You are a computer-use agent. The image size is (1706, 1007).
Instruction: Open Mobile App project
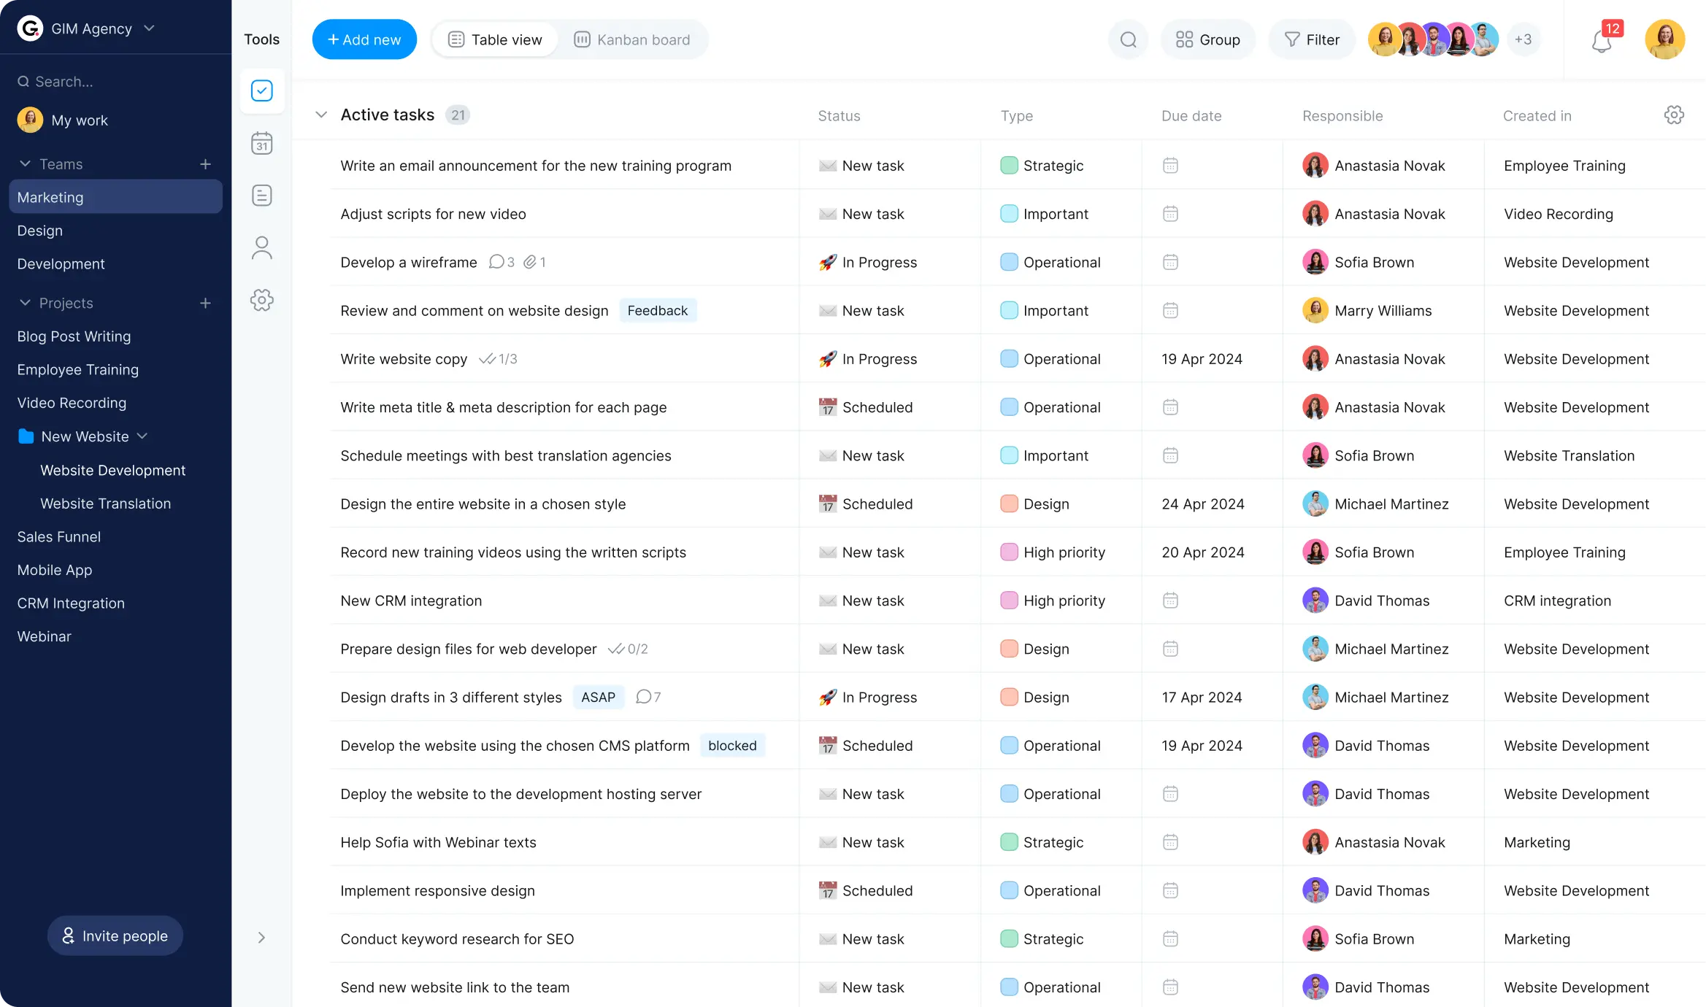pos(55,570)
